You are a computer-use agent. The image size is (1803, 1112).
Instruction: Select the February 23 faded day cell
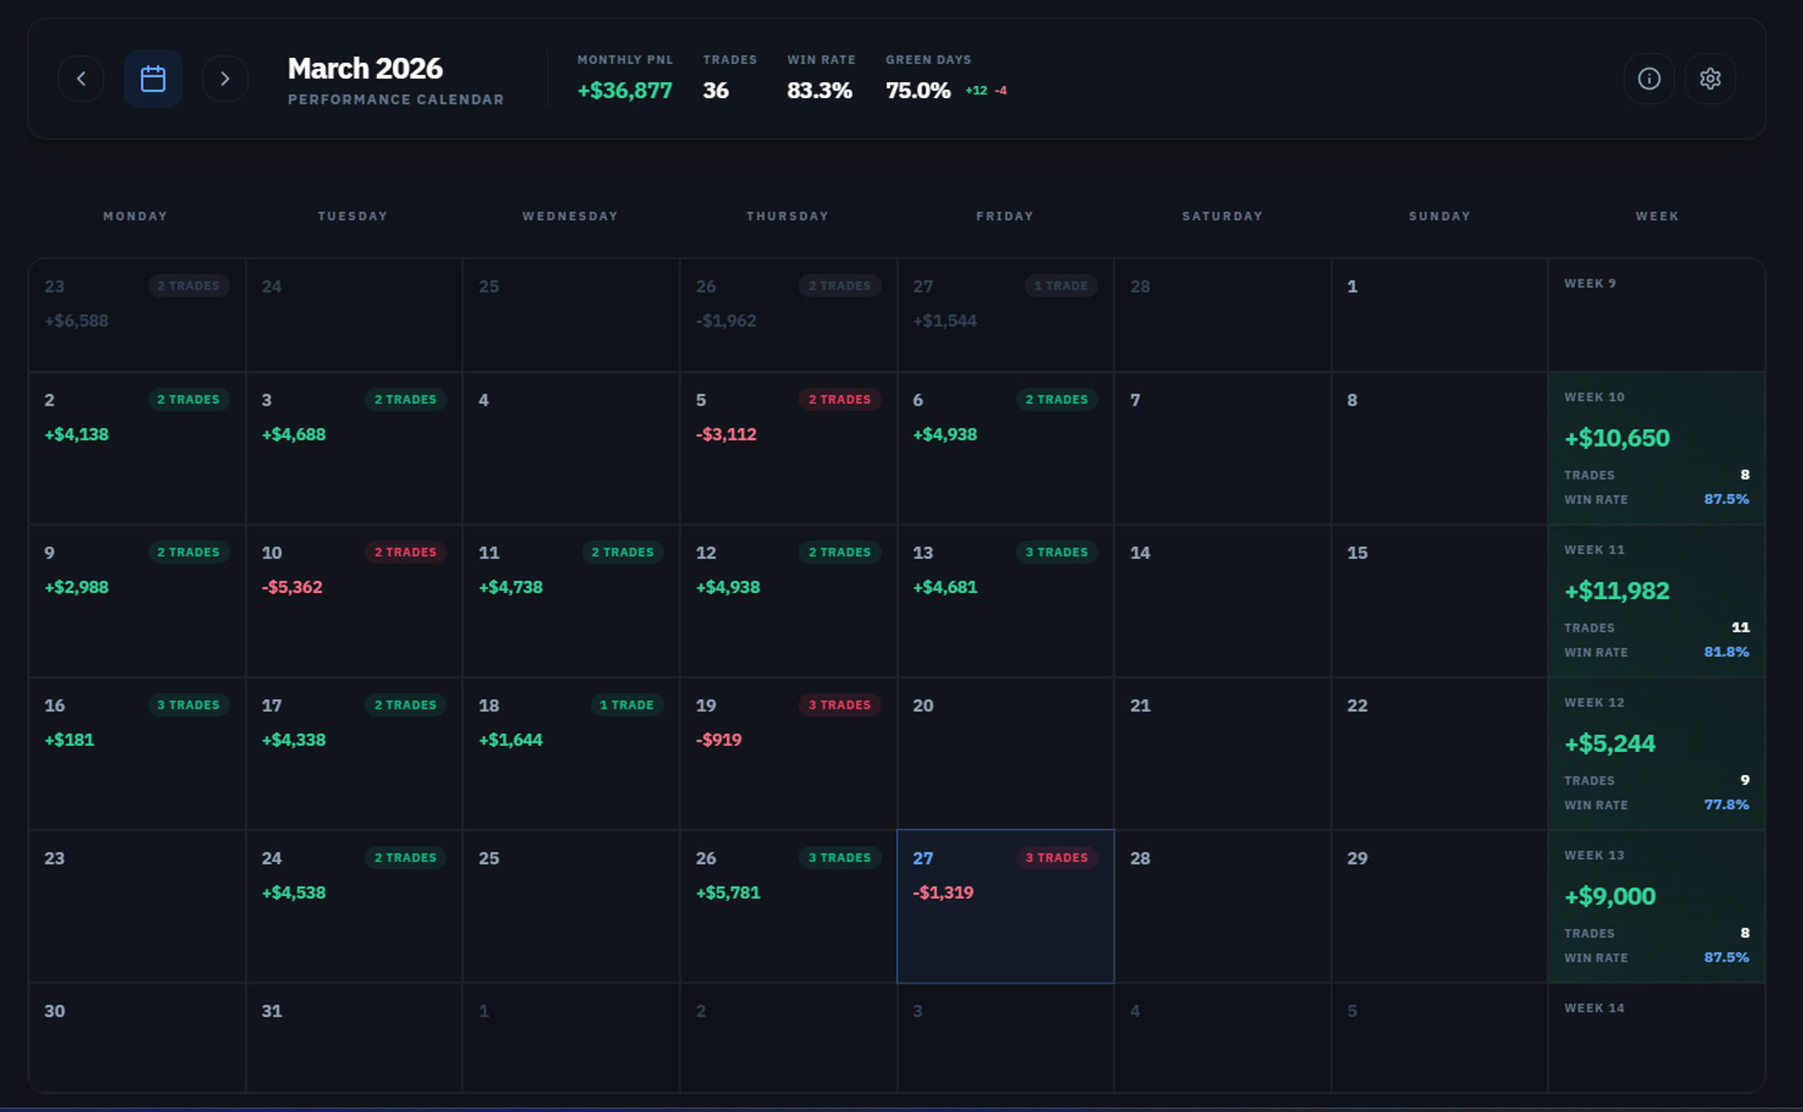point(137,315)
